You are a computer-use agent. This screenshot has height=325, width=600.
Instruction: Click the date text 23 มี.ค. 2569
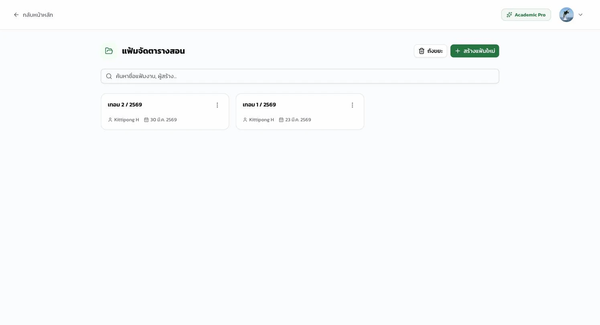298,120
